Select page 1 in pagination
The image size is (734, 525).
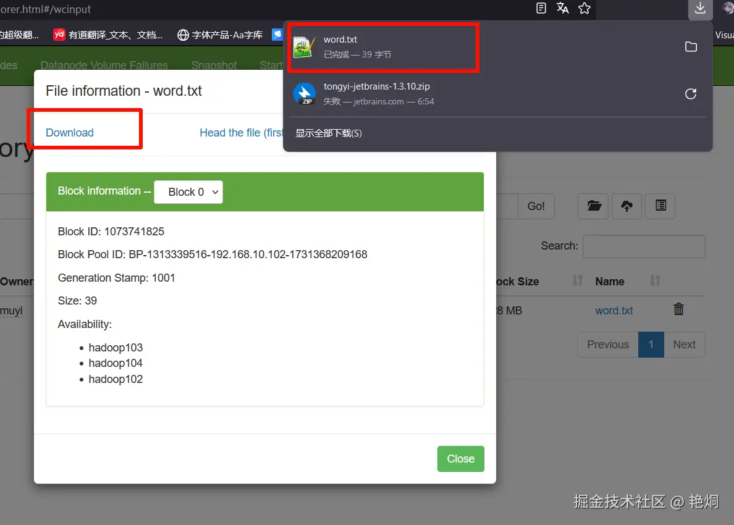click(x=651, y=345)
